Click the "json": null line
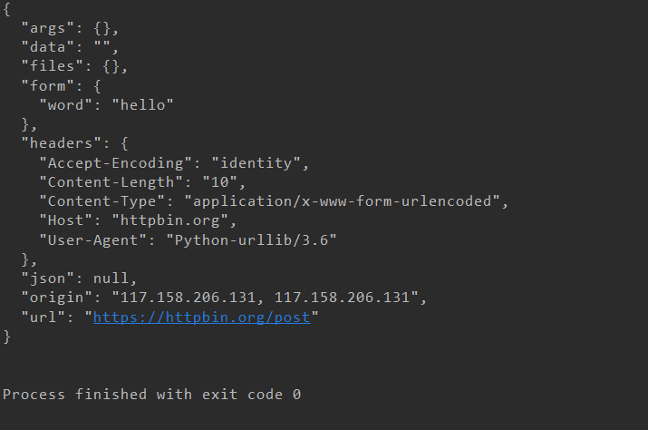The height and width of the screenshot is (430, 648). pos(79,279)
